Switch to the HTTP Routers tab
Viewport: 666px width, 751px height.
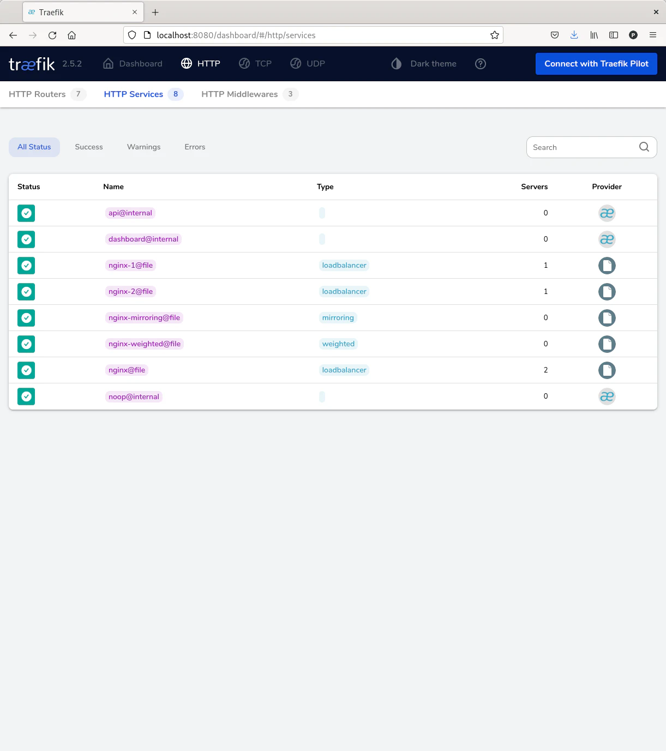(x=37, y=94)
